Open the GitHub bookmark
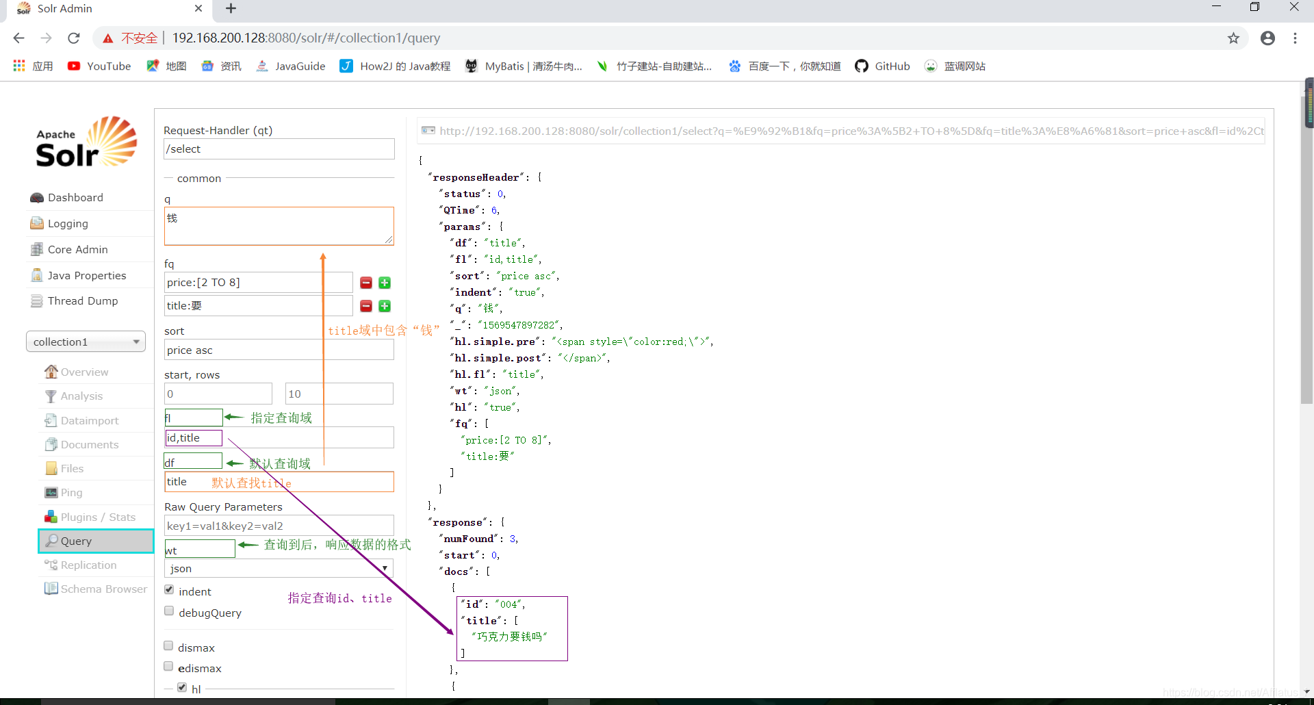This screenshot has width=1314, height=705. point(882,66)
